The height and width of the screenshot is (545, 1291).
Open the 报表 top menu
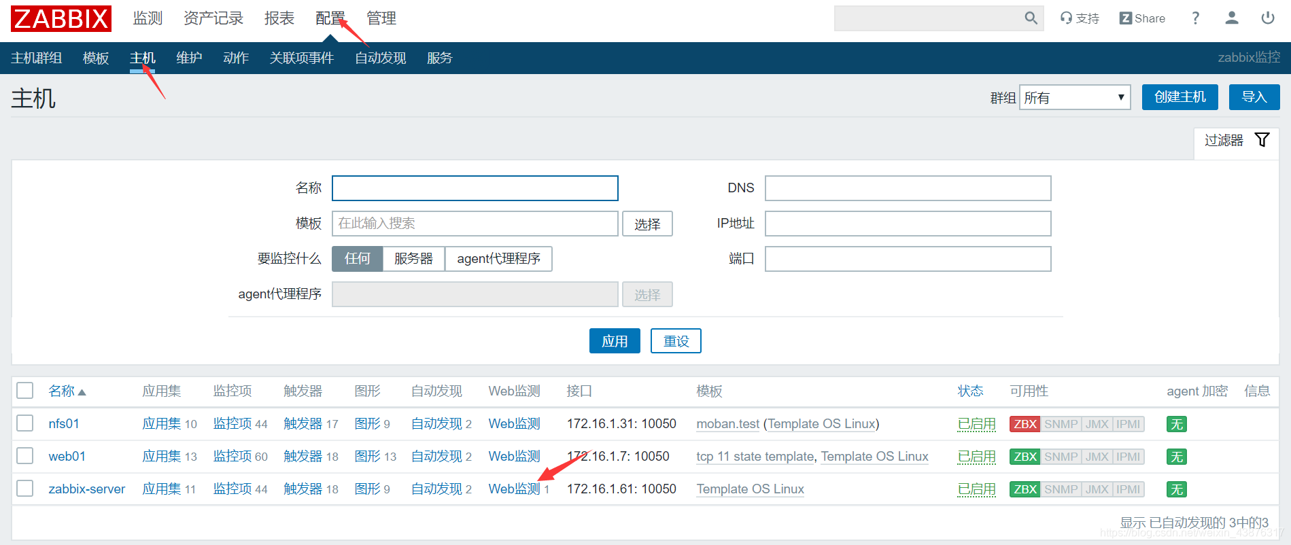coord(279,18)
